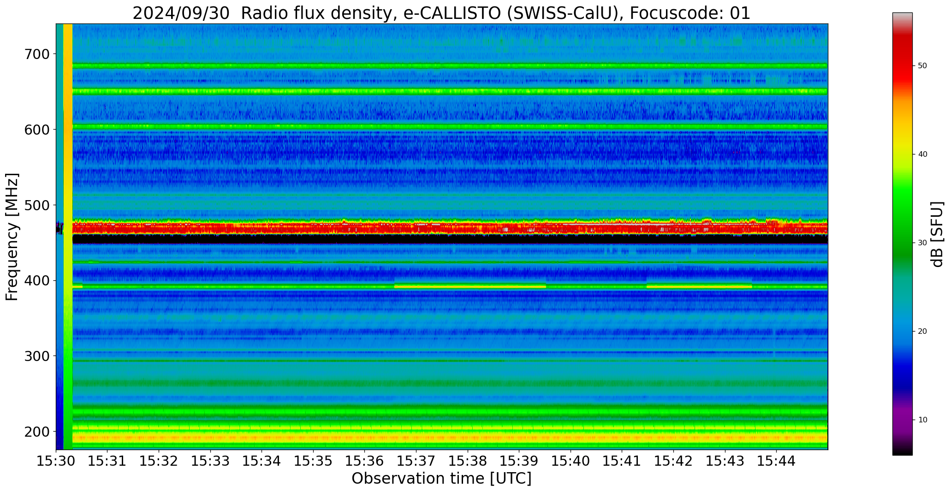Click the colorbar 20 tick label
The width and height of the screenshot is (951, 492).
click(x=922, y=332)
